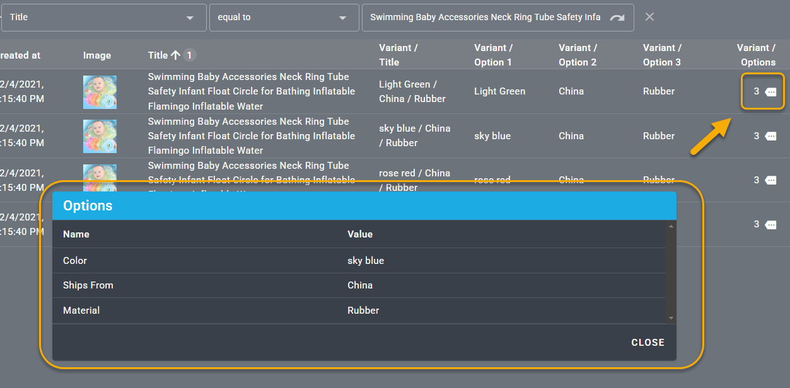
Task: Click the product thumbnail in Light Green row
Action: pyautogui.click(x=100, y=92)
